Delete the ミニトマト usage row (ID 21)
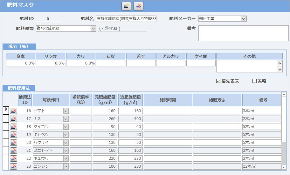Screen dimensions: 290x175 point(13,151)
